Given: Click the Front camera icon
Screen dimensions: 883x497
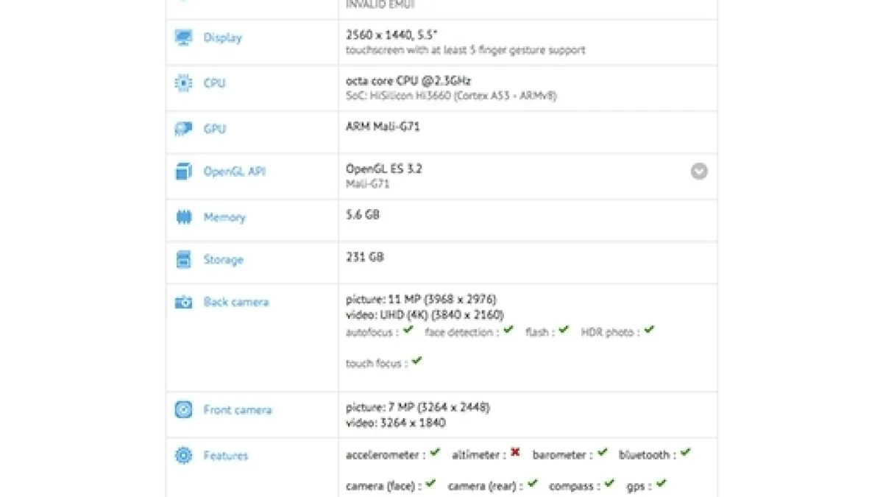Looking at the screenshot, I should (x=183, y=410).
